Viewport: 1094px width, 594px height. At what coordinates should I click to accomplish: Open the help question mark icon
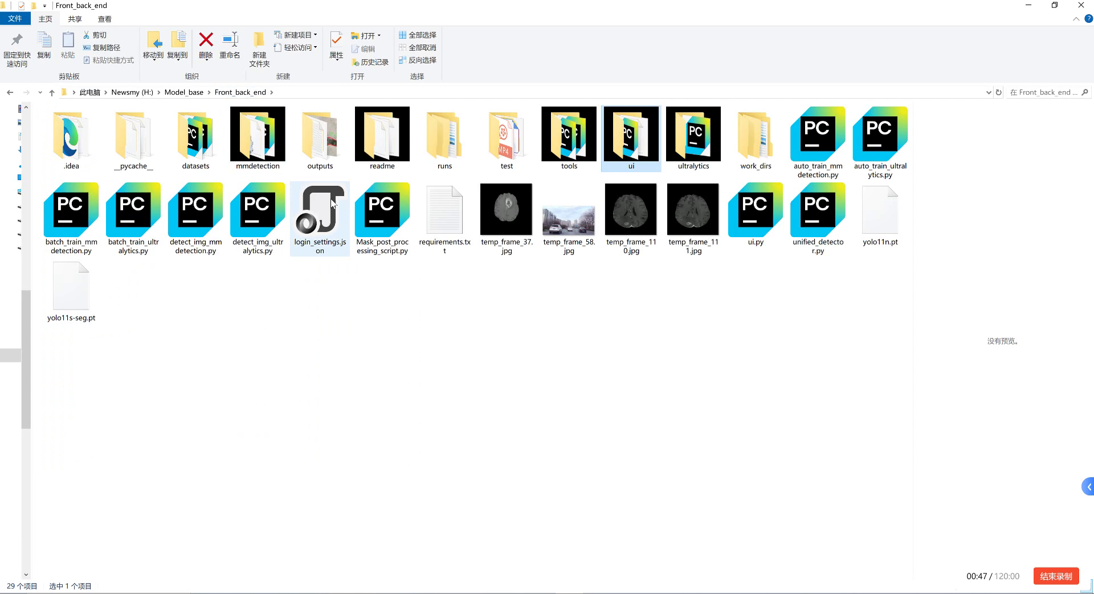[x=1088, y=19]
